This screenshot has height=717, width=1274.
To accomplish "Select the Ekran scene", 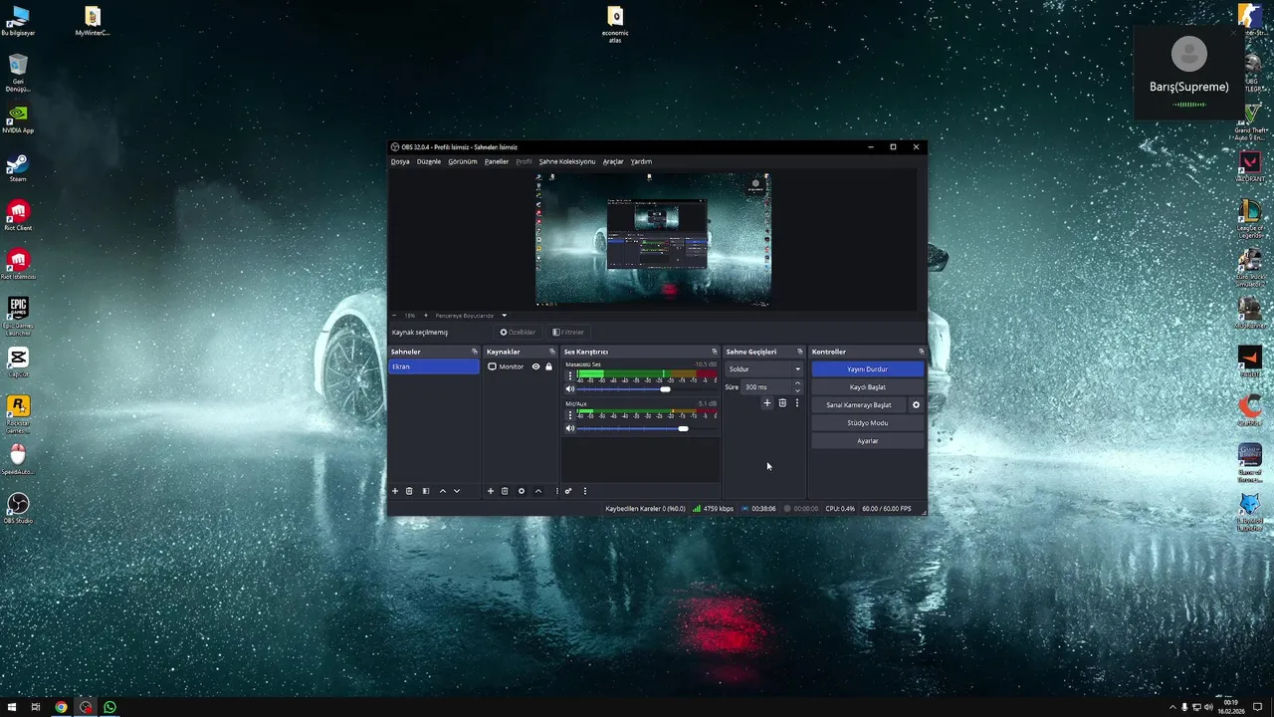I will click(x=433, y=366).
